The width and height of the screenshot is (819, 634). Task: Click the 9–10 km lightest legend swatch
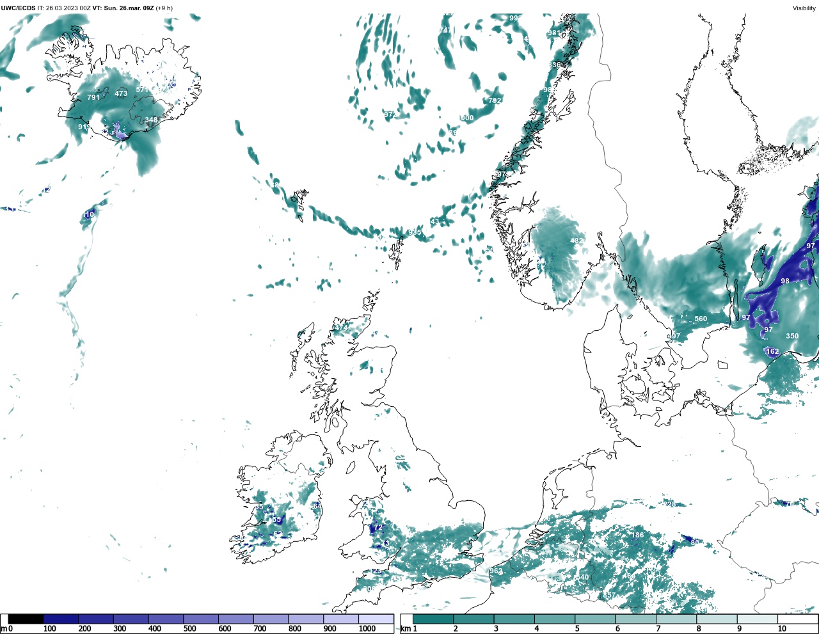point(757,619)
